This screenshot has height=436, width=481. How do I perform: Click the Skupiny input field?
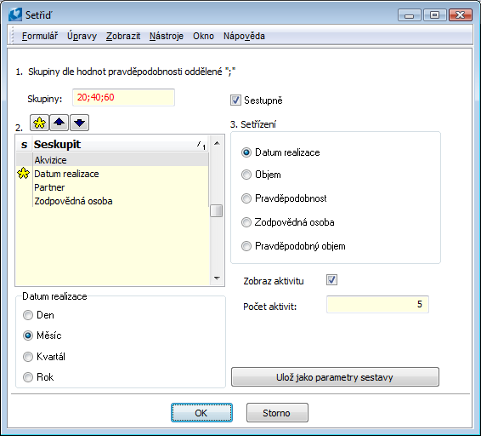pos(123,97)
